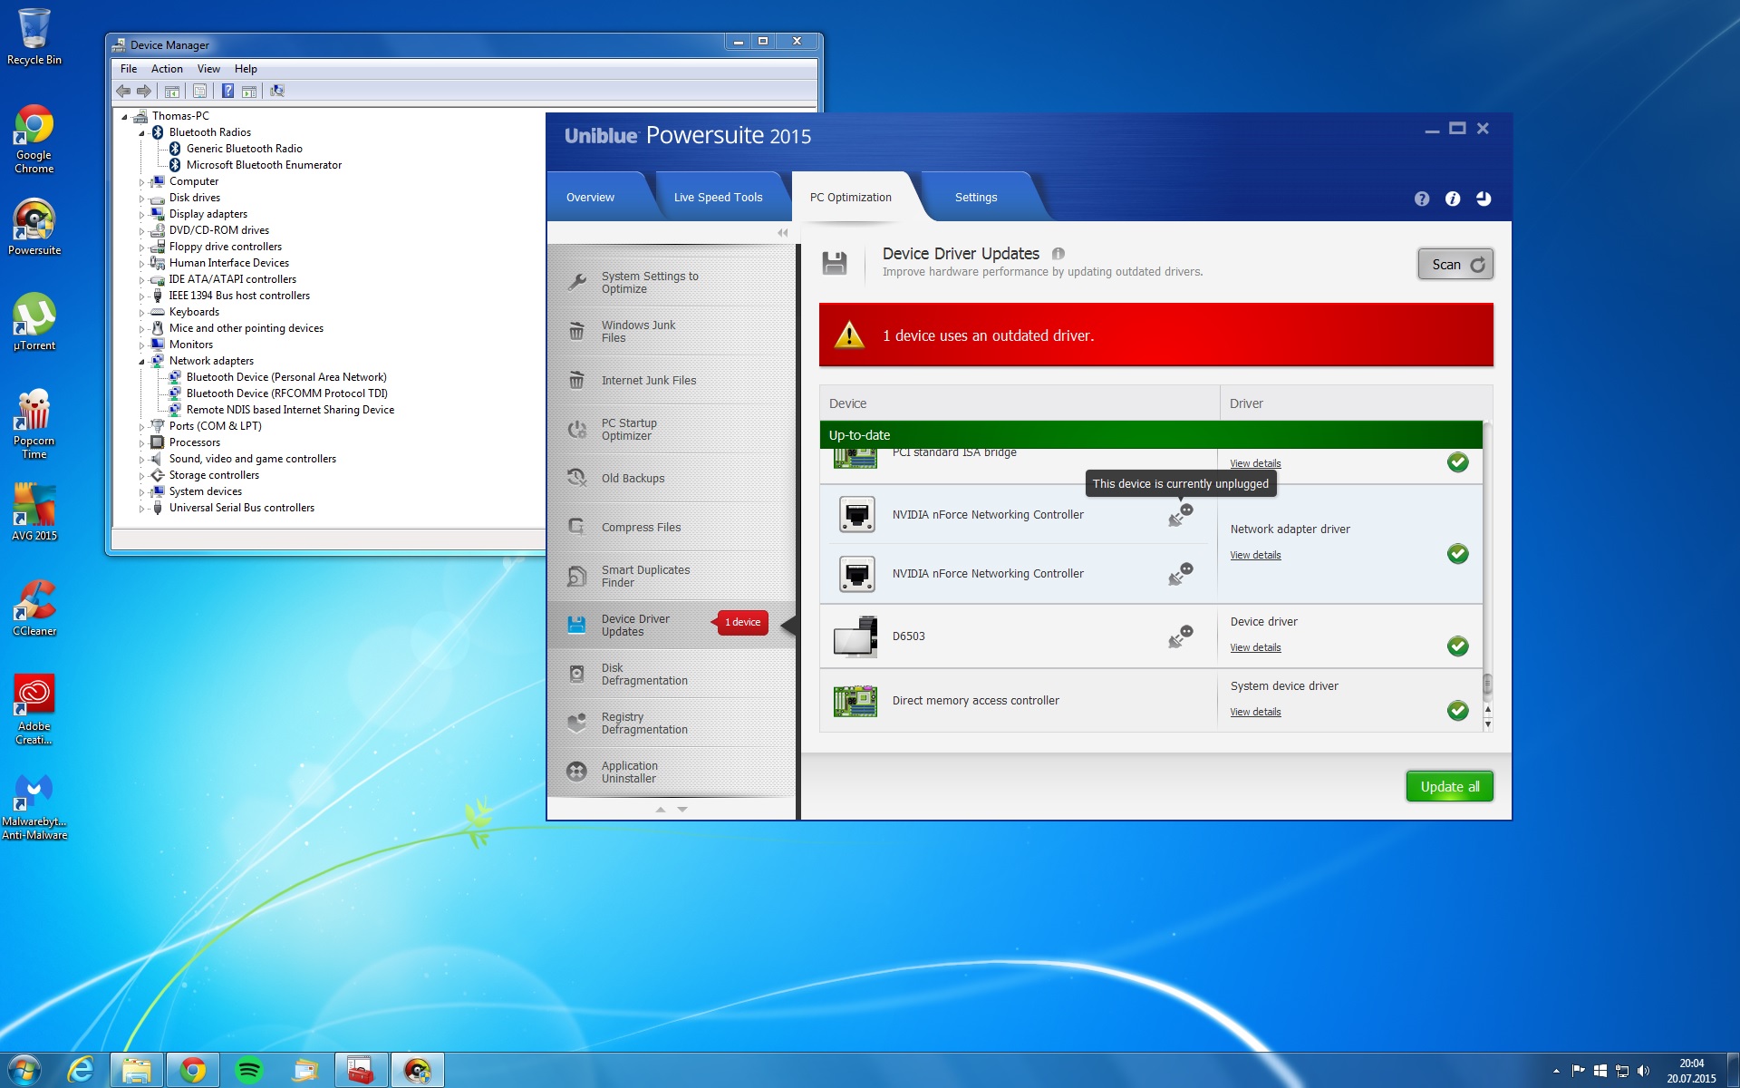Screen dimensions: 1740x1088
Task: Open Settings tab in Powersuite
Action: (x=976, y=197)
